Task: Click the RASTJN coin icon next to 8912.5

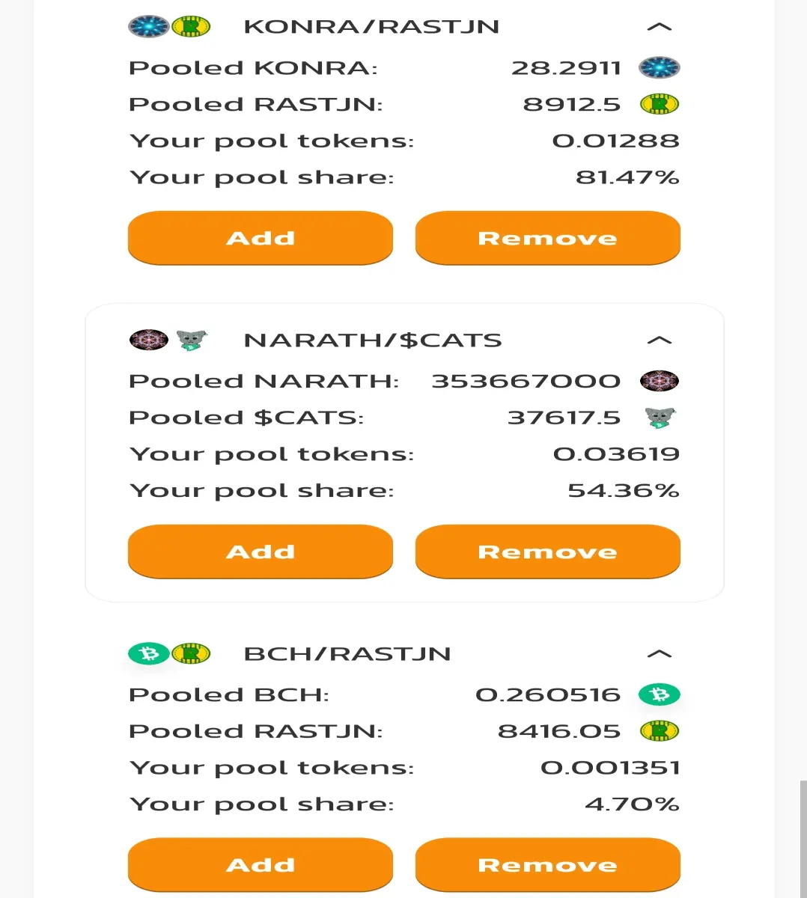Action: tap(660, 104)
